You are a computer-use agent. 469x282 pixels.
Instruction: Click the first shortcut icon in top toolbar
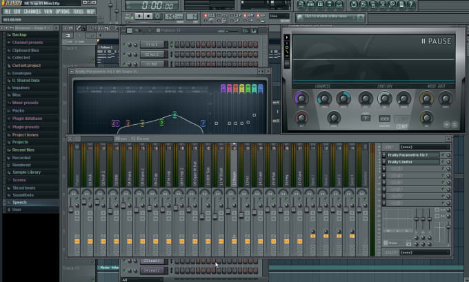point(301,5)
